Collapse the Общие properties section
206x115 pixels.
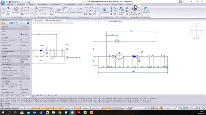(28, 29)
